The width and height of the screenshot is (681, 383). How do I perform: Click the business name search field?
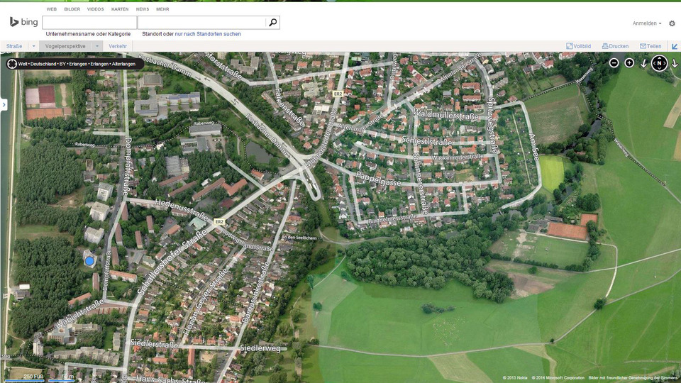coord(89,23)
